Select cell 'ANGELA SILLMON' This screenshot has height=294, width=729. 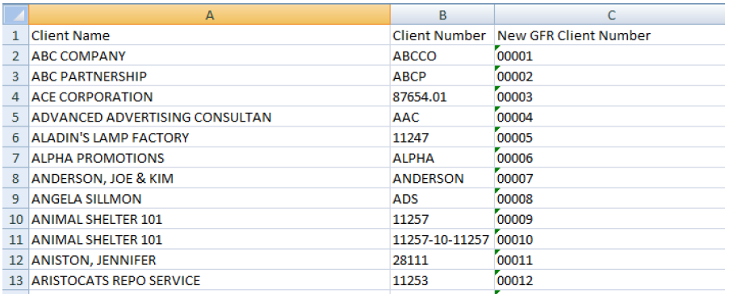coord(210,198)
